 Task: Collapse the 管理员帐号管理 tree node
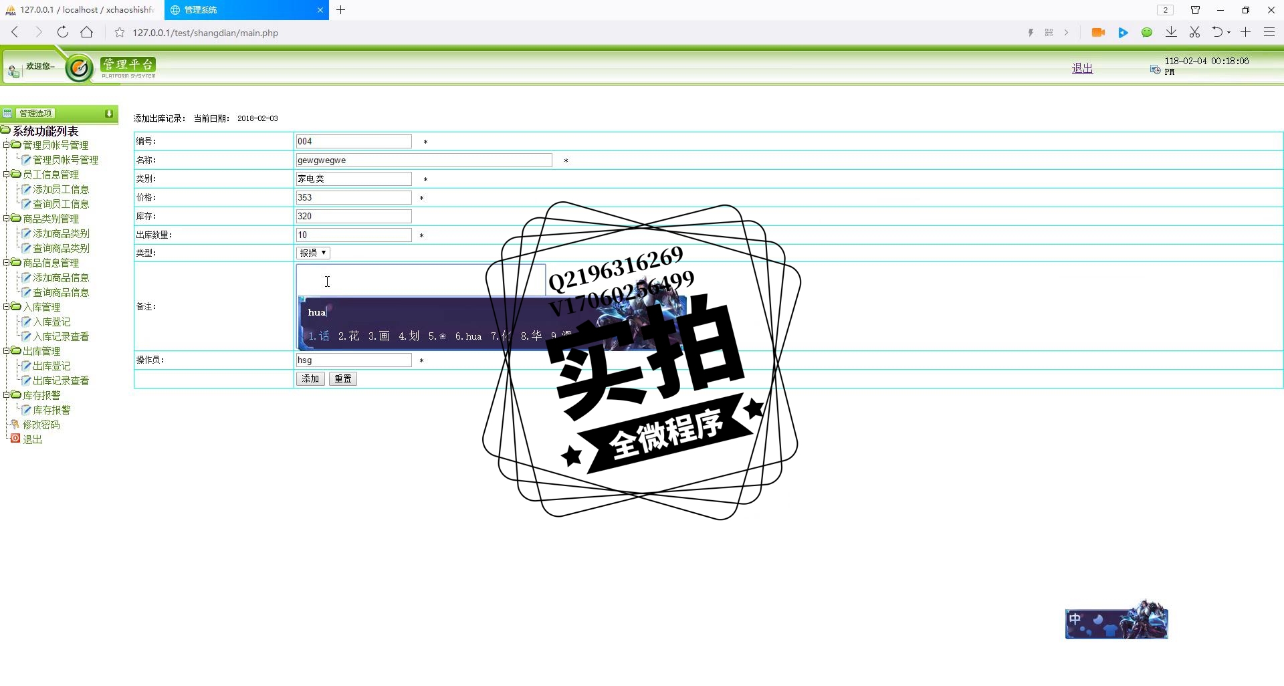7,144
